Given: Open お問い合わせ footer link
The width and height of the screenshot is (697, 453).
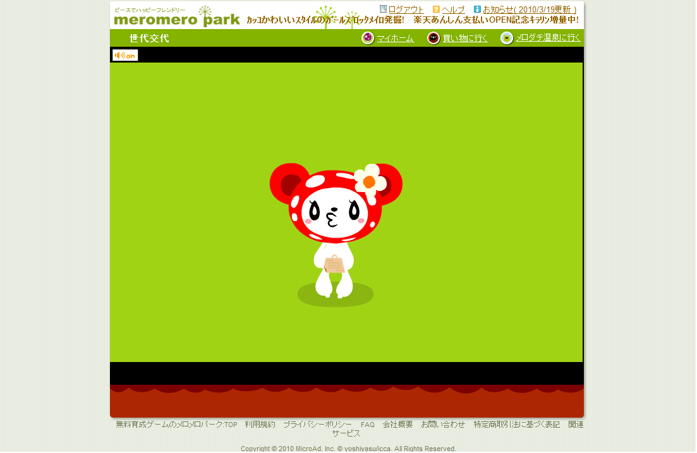Looking at the screenshot, I should pyautogui.click(x=443, y=425).
